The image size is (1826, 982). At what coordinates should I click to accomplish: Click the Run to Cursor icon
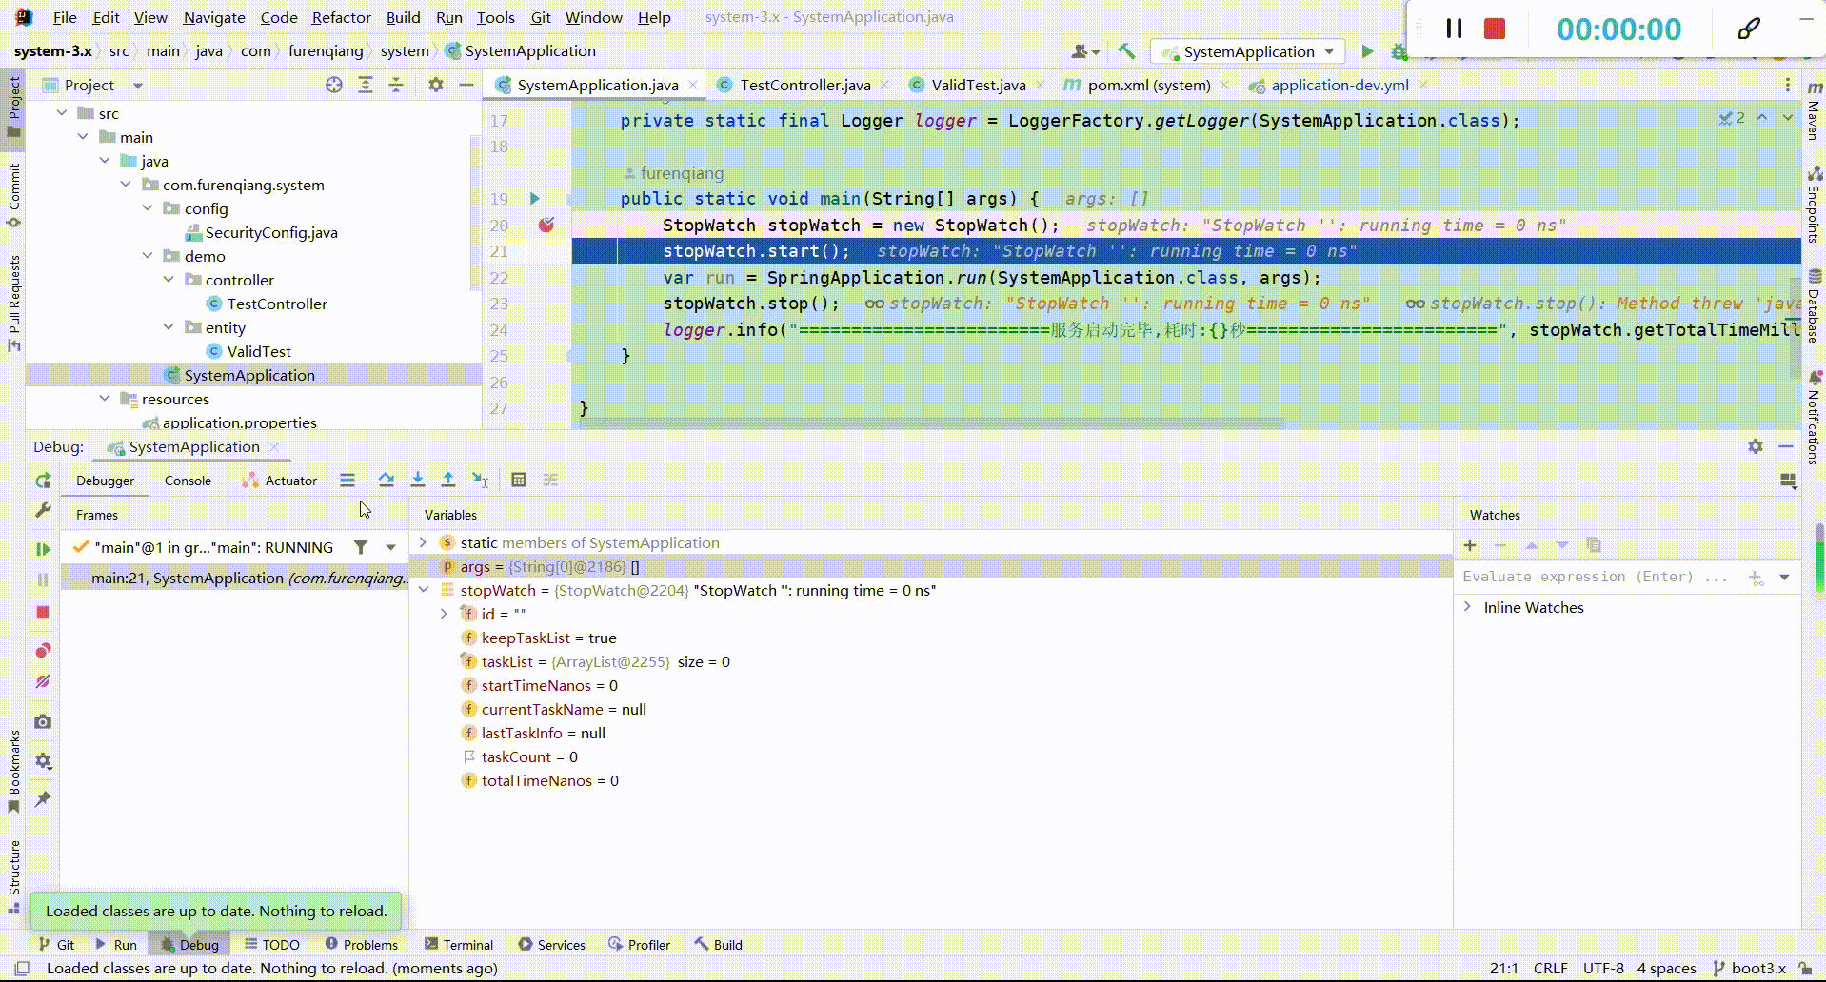(x=480, y=480)
